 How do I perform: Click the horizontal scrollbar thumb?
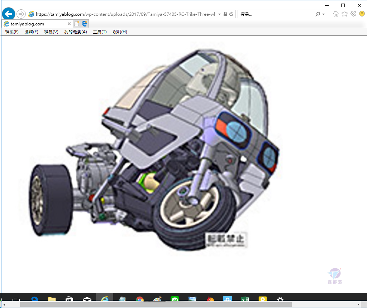(x=156, y=304)
